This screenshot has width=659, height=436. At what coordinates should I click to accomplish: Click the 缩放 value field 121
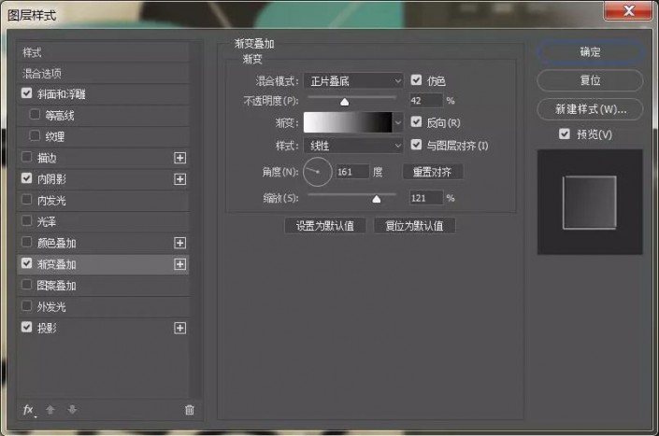pos(426,198)
